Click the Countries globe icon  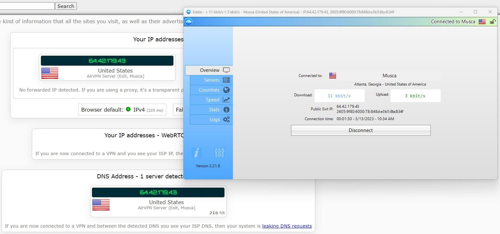[226, 90]
